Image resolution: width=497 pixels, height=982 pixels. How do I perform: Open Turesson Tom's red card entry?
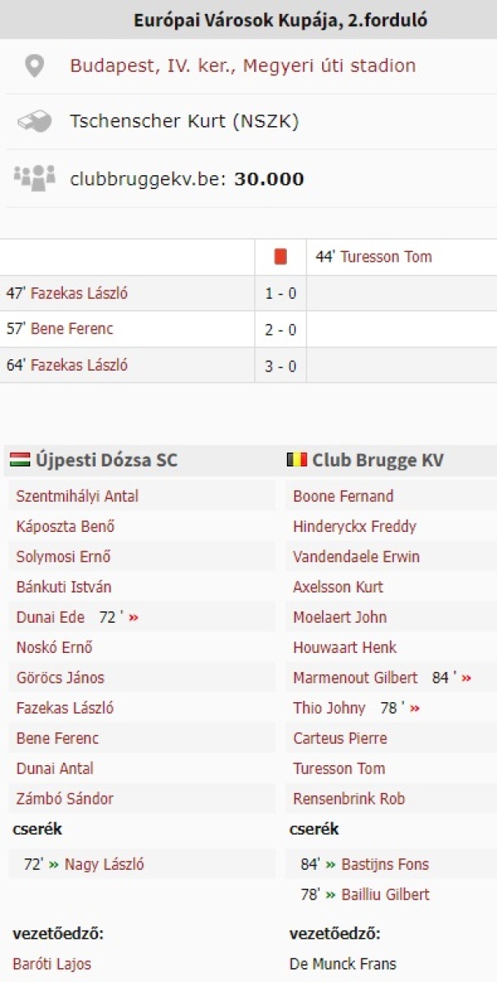tap(386, 257)
